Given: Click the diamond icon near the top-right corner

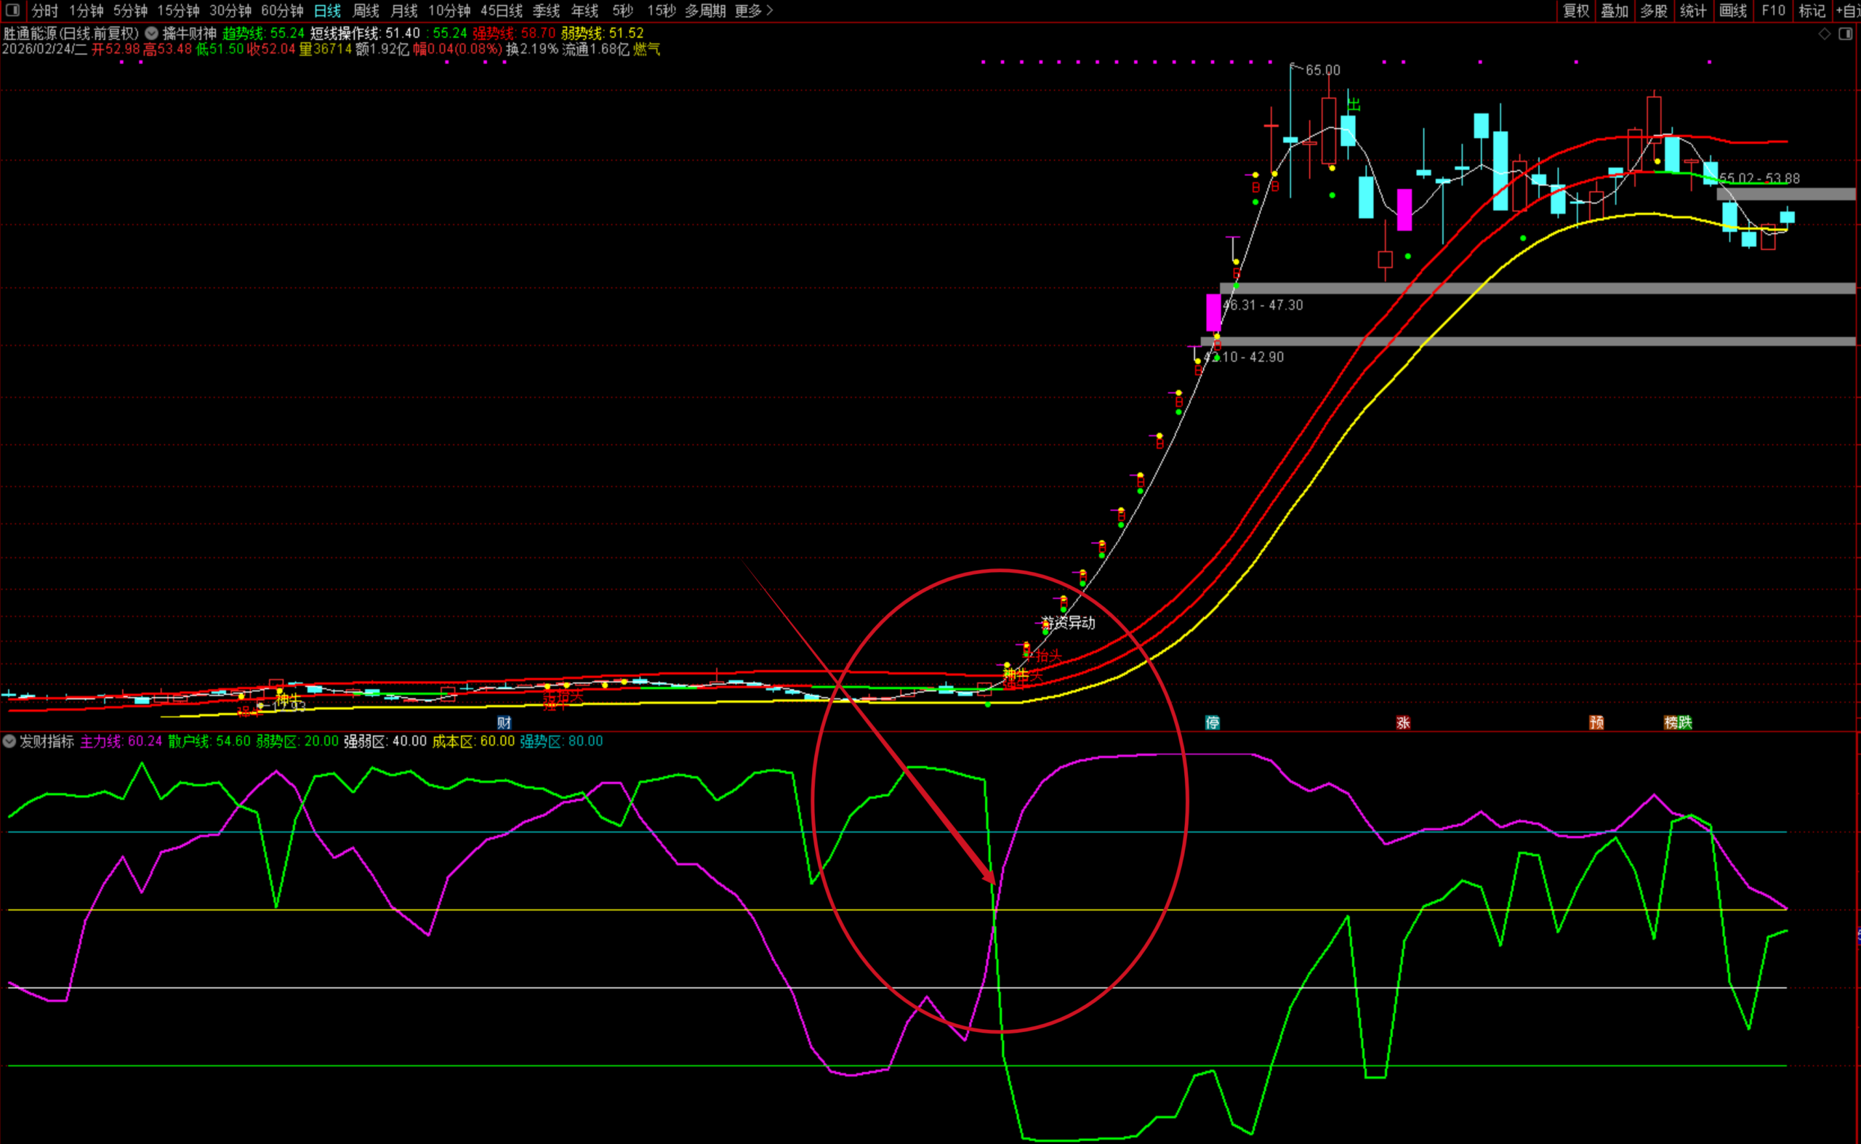Looking at the screenshot, I should [1825, 34].
